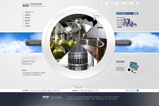
Task: Open the ENGINE SERVICE support news line
Action: pyautogui.click(x=45, y=90)
